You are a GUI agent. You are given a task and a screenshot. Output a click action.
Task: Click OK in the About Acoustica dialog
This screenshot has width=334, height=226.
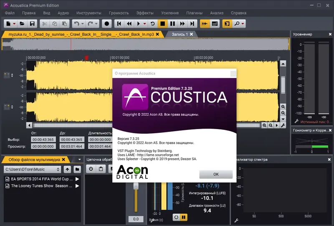tap(216, 174)
